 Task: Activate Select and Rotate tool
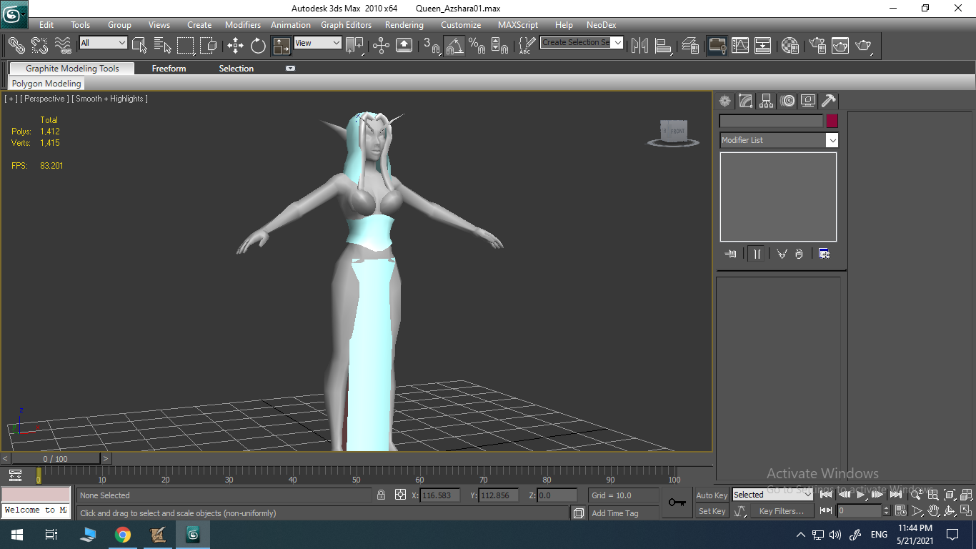258,45
